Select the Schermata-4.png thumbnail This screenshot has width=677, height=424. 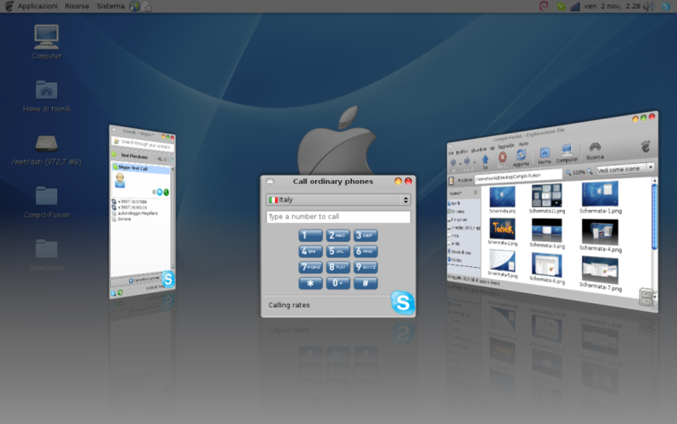coord(600,231)
